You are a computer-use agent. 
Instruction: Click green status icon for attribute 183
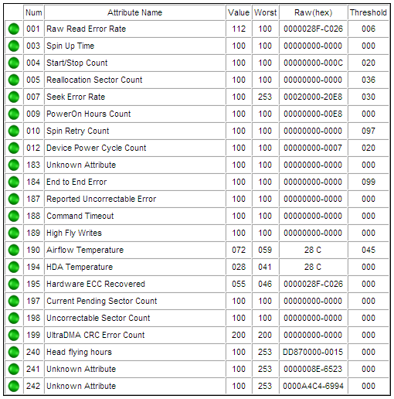click(x=14, y=165)
